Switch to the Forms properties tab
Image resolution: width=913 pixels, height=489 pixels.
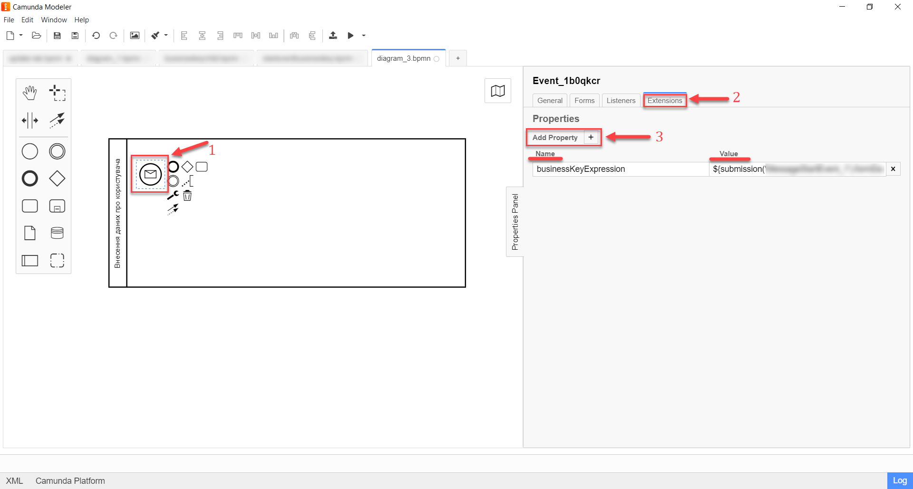584,101
